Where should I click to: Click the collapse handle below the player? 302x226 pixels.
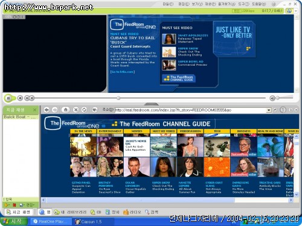point(152,104)
